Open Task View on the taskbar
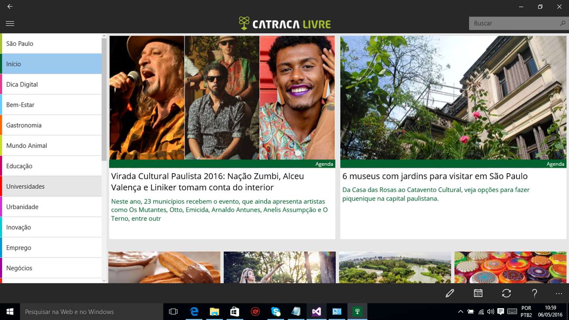Viewport: 569px width, 320px height. click(x=173, y=312)
